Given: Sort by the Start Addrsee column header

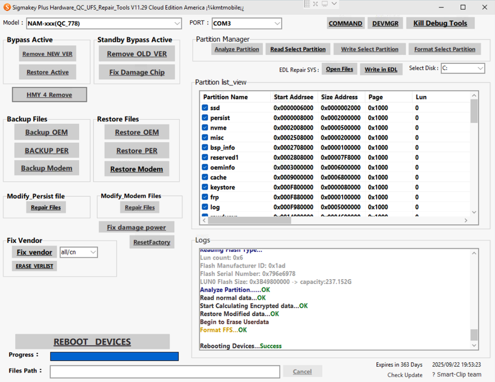Looking at the screenshot, I should coord(293,97).
